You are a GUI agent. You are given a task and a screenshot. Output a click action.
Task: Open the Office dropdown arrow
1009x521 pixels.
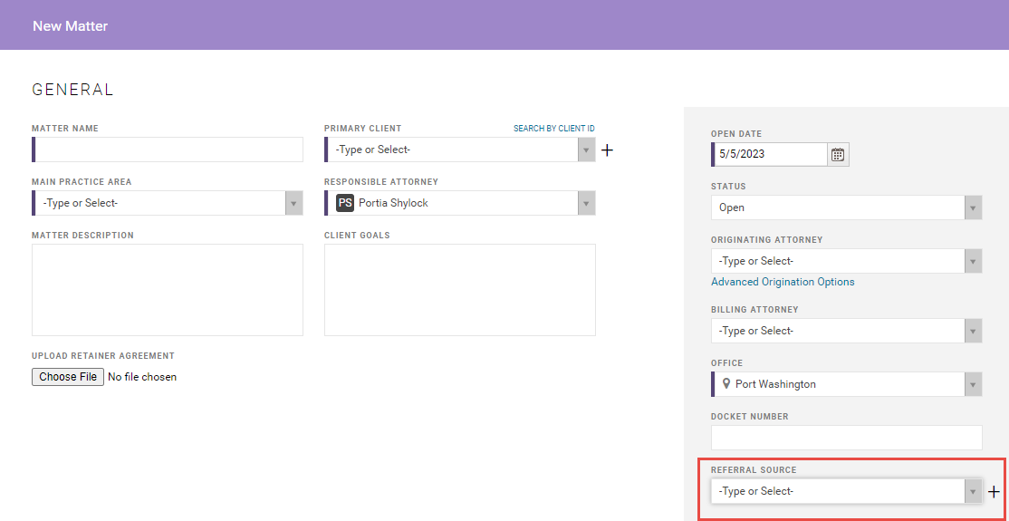pos(973,384)
